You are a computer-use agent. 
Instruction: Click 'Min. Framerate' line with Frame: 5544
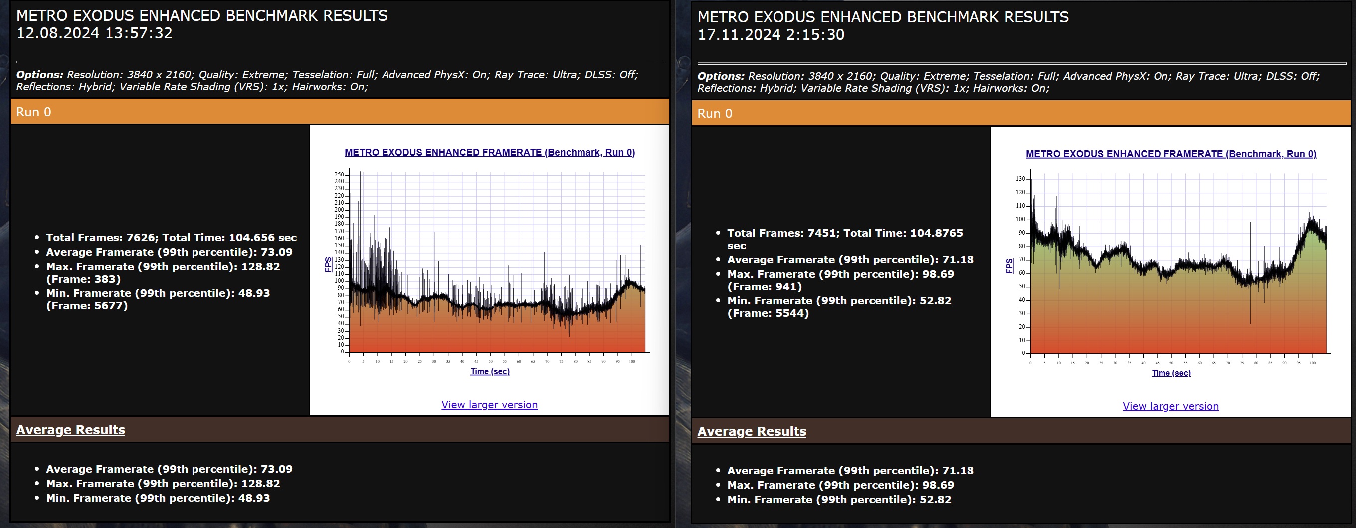(x=839, y=306)
